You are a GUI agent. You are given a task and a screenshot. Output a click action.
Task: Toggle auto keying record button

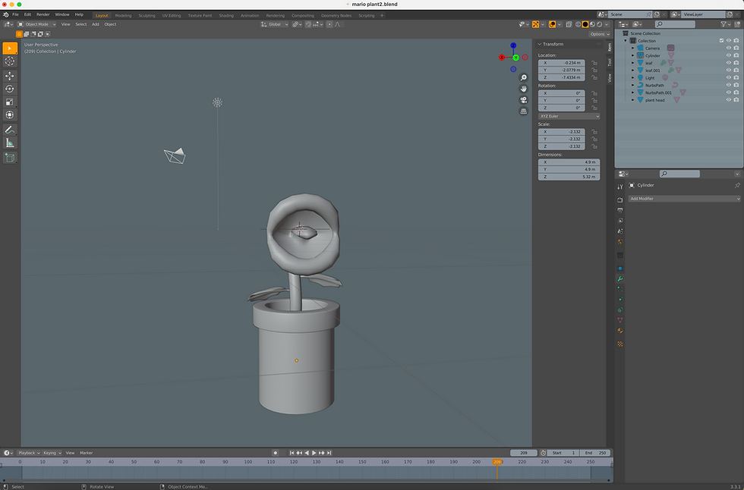pyautogui.click(x=275, y=453)
